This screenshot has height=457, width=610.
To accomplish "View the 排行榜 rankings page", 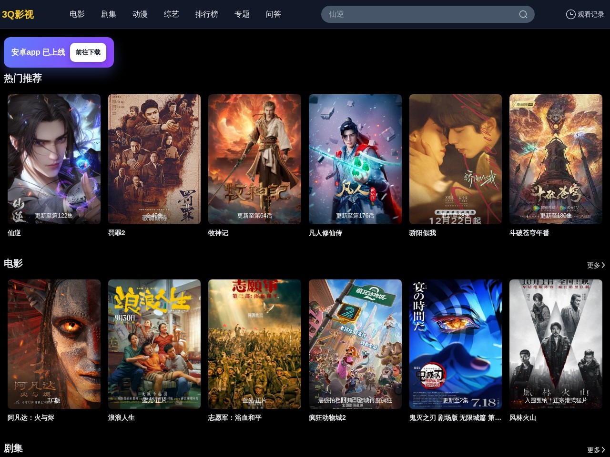I will [x=207, y=14].
